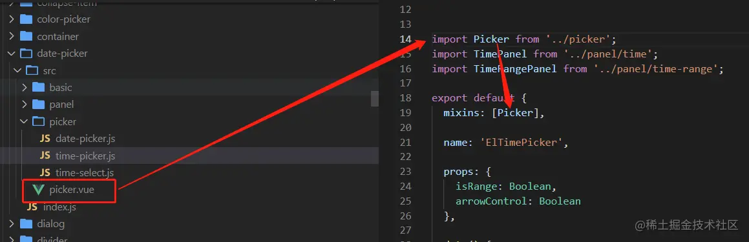Viewport: 749px width, 242px height.
Task: Collapse the picker folder chevron
Action: point(24,122)
